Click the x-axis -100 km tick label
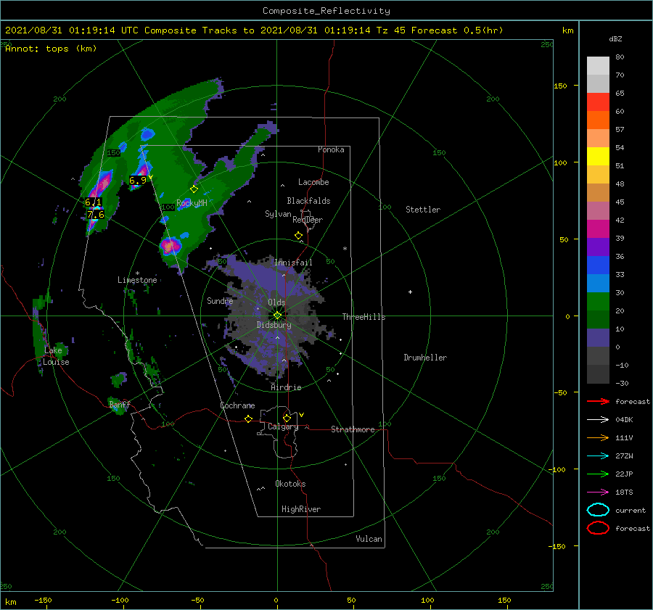653x610 pixels. (x=120, y=600)
